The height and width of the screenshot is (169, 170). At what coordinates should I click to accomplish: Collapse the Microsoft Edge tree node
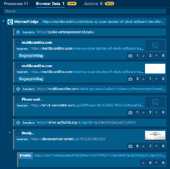point(3,21)
